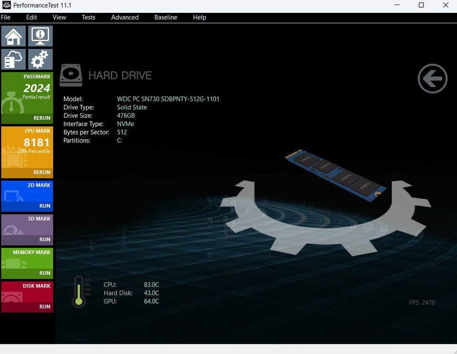Open the File menu
The image size is (457, 354).
[x=6, y=18]
